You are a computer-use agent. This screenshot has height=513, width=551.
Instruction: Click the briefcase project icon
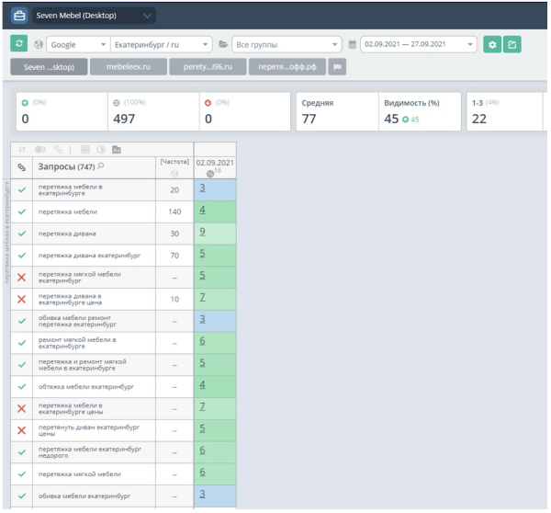tap(18, 16)
